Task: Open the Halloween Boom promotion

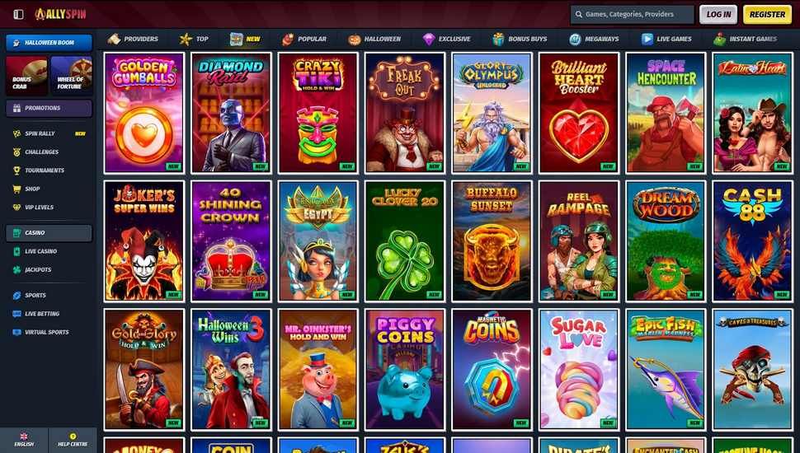Action: (x=49, y=43)
